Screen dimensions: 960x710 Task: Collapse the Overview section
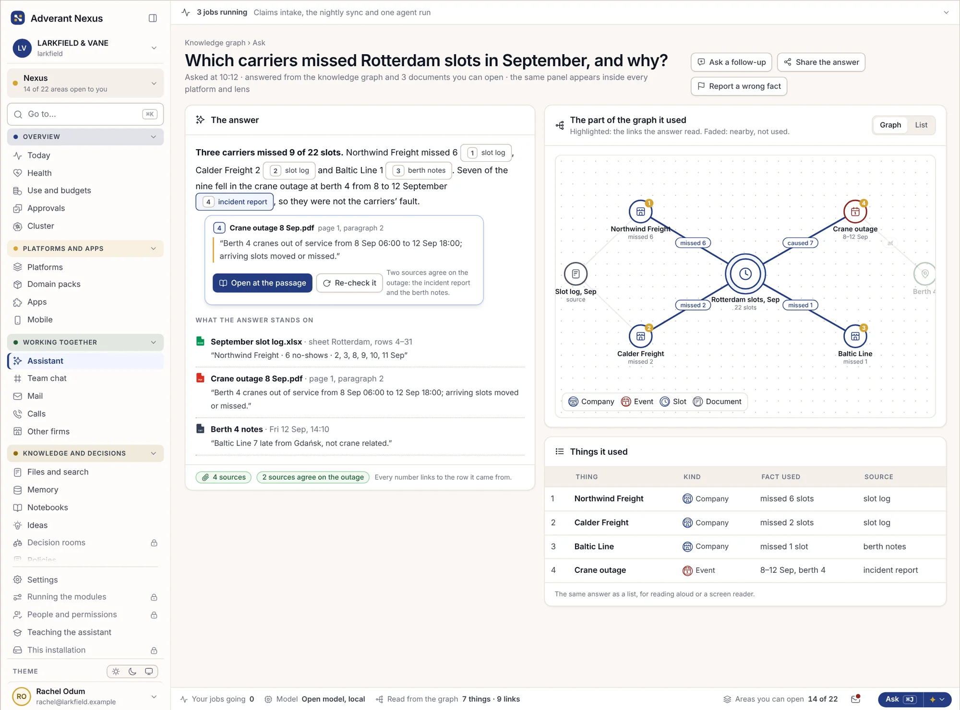coord(85,137)
